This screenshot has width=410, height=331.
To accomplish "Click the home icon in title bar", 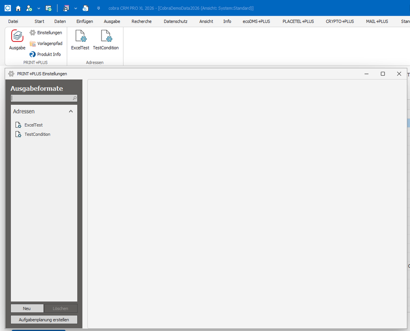I will (x=18, y=8).
